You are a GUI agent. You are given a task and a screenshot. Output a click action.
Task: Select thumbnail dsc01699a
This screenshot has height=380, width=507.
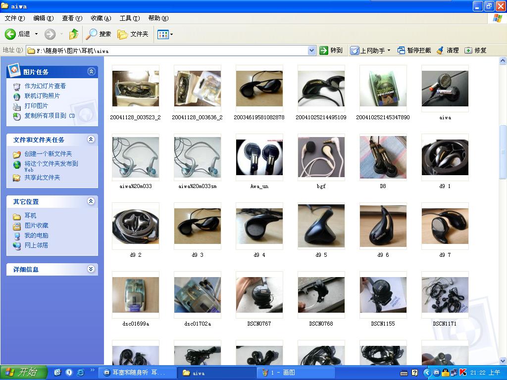coord(136,295)
